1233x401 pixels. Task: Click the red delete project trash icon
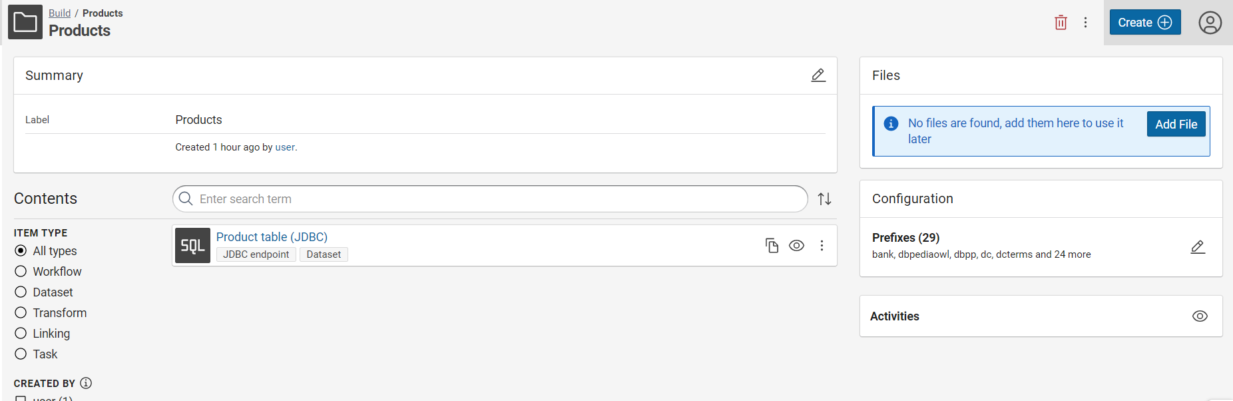(1061, 23)
